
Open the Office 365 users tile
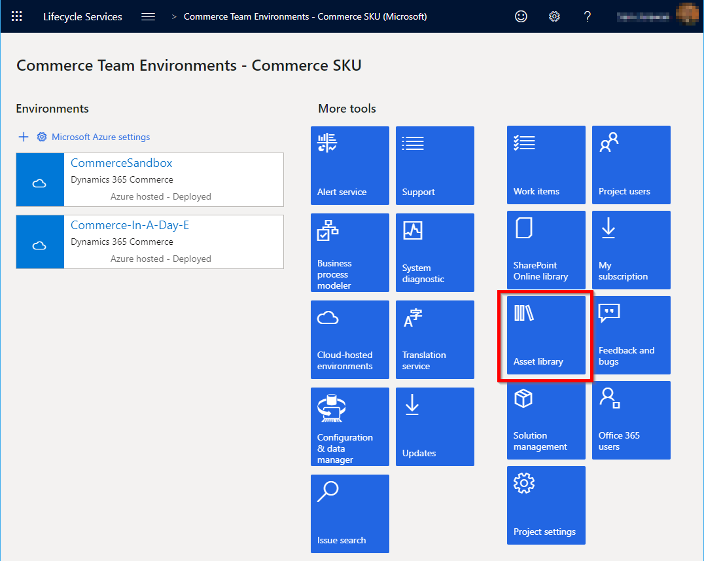tap(631, 420)
